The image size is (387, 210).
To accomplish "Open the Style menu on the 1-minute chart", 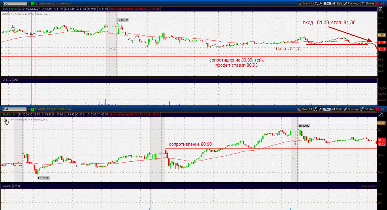I will coord(337,3).
